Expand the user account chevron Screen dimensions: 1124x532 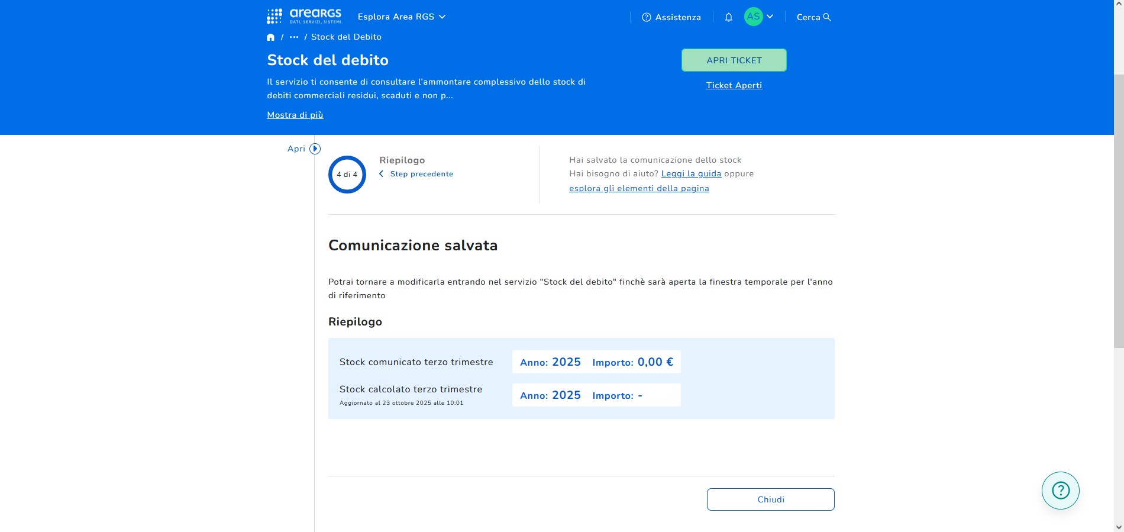[770, 17]
